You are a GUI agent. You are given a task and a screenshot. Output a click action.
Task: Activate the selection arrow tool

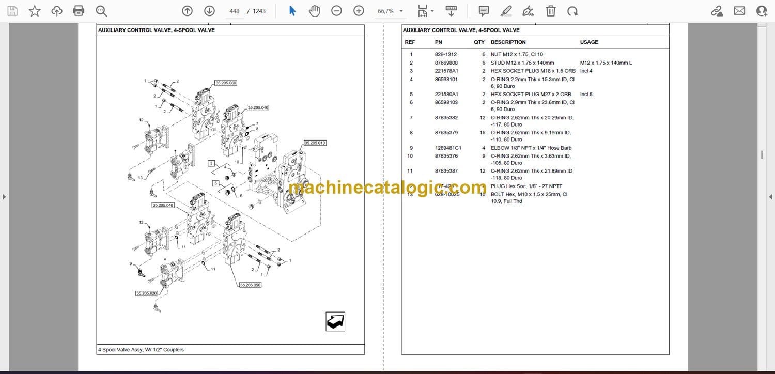click(292, 11)
